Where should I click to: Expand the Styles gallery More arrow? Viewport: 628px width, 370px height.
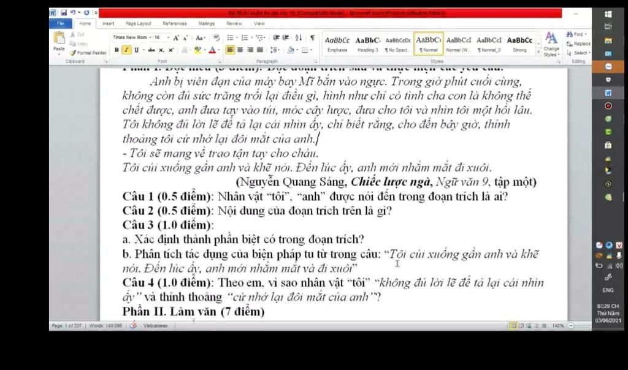tap(538, 53)
